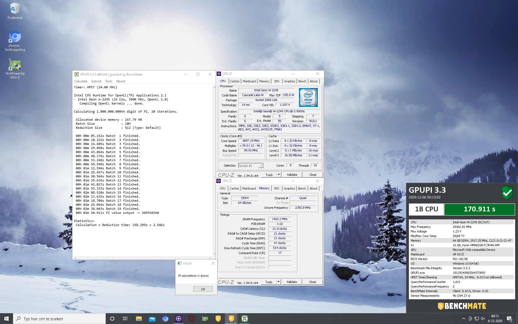Open Task View on taskbar
Viewport: 518px width, 324px height.
(125, 319)
